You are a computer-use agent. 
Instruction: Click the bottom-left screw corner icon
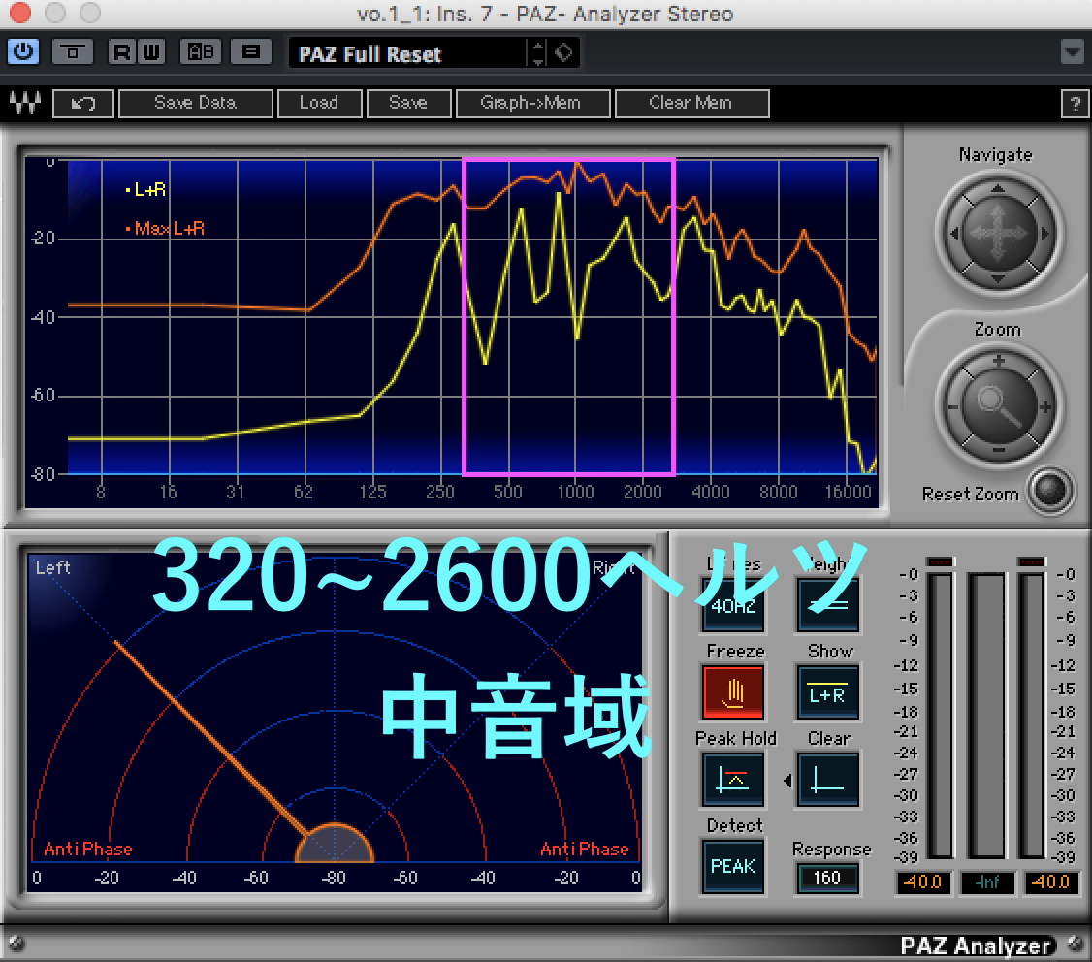point(16,944)
